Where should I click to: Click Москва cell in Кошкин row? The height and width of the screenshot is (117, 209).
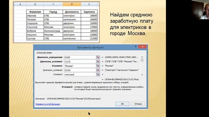53,35
